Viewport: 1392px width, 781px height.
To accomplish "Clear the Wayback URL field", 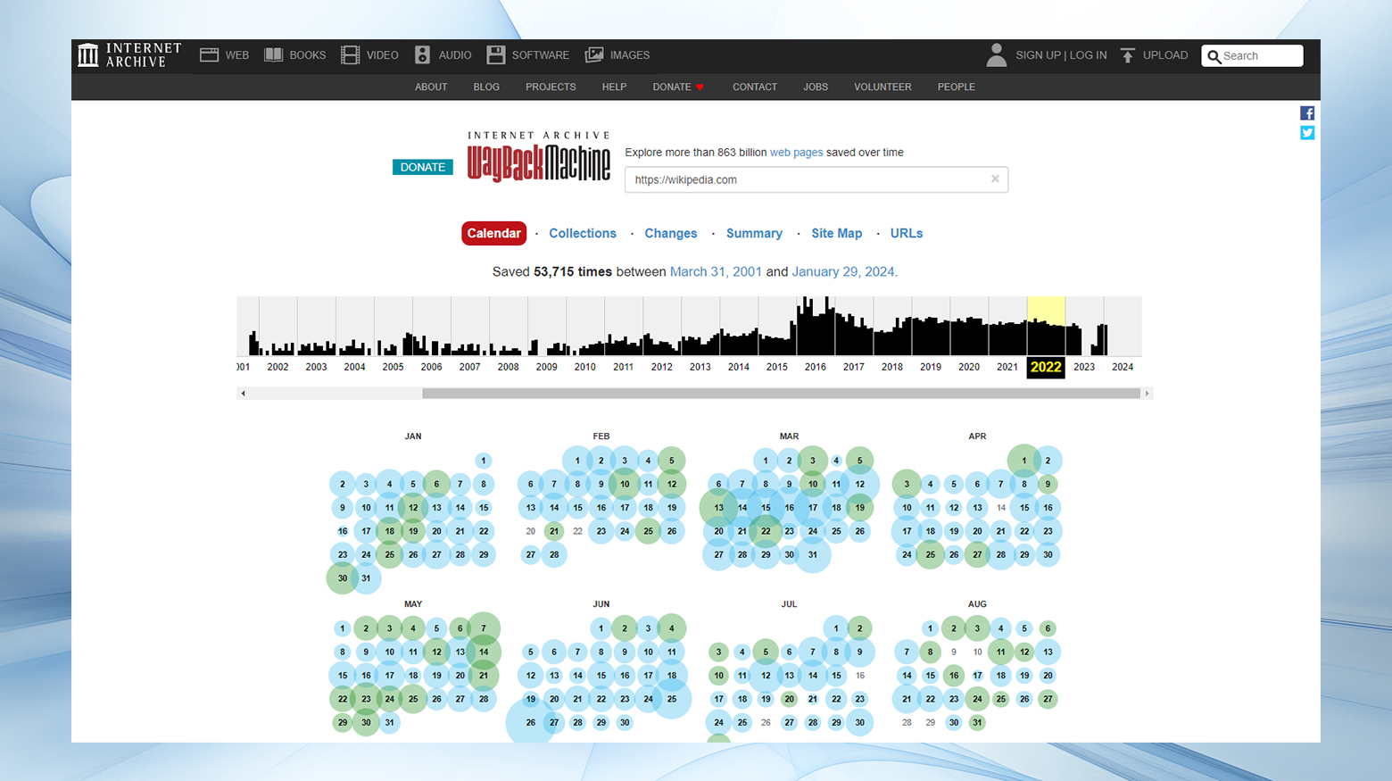I will pos(995,179).
